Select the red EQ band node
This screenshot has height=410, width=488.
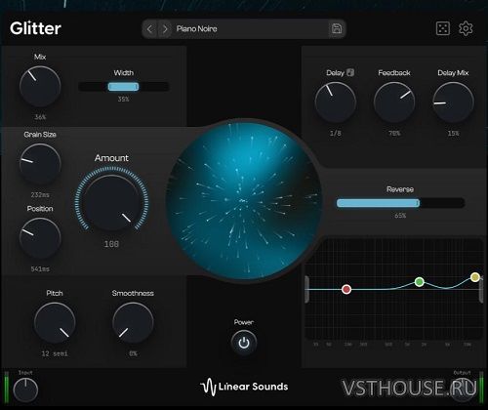[346, 289]
